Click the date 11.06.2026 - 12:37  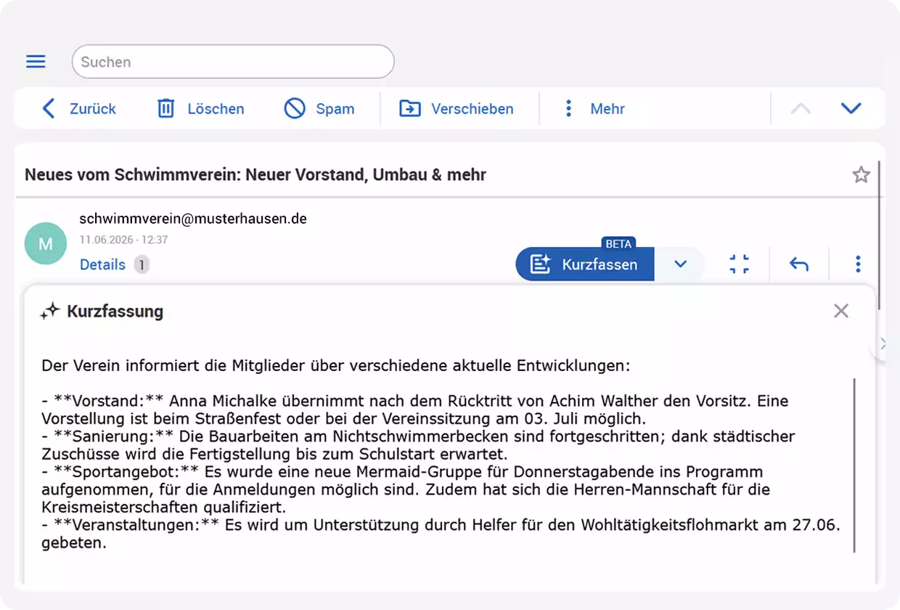(123, 240)
